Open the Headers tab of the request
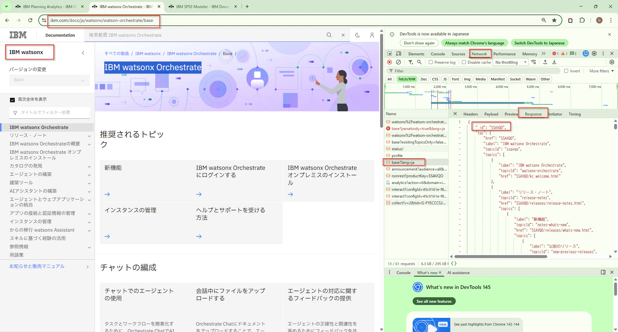618x332 pixels. (x=471, y=114)
